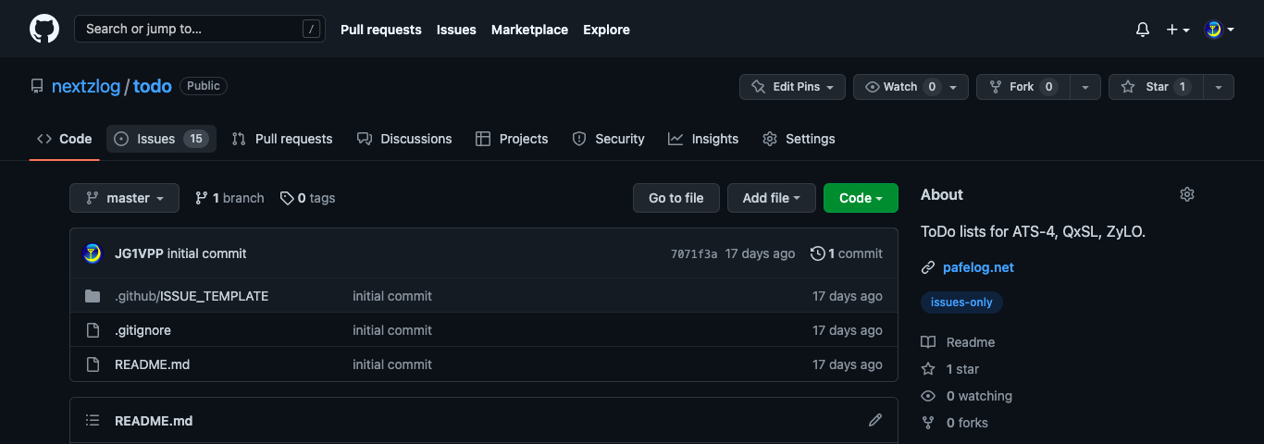Click the JG1VPP commit author avatar
Viewport: 1264px width, 444px height.
pos(93,253)
